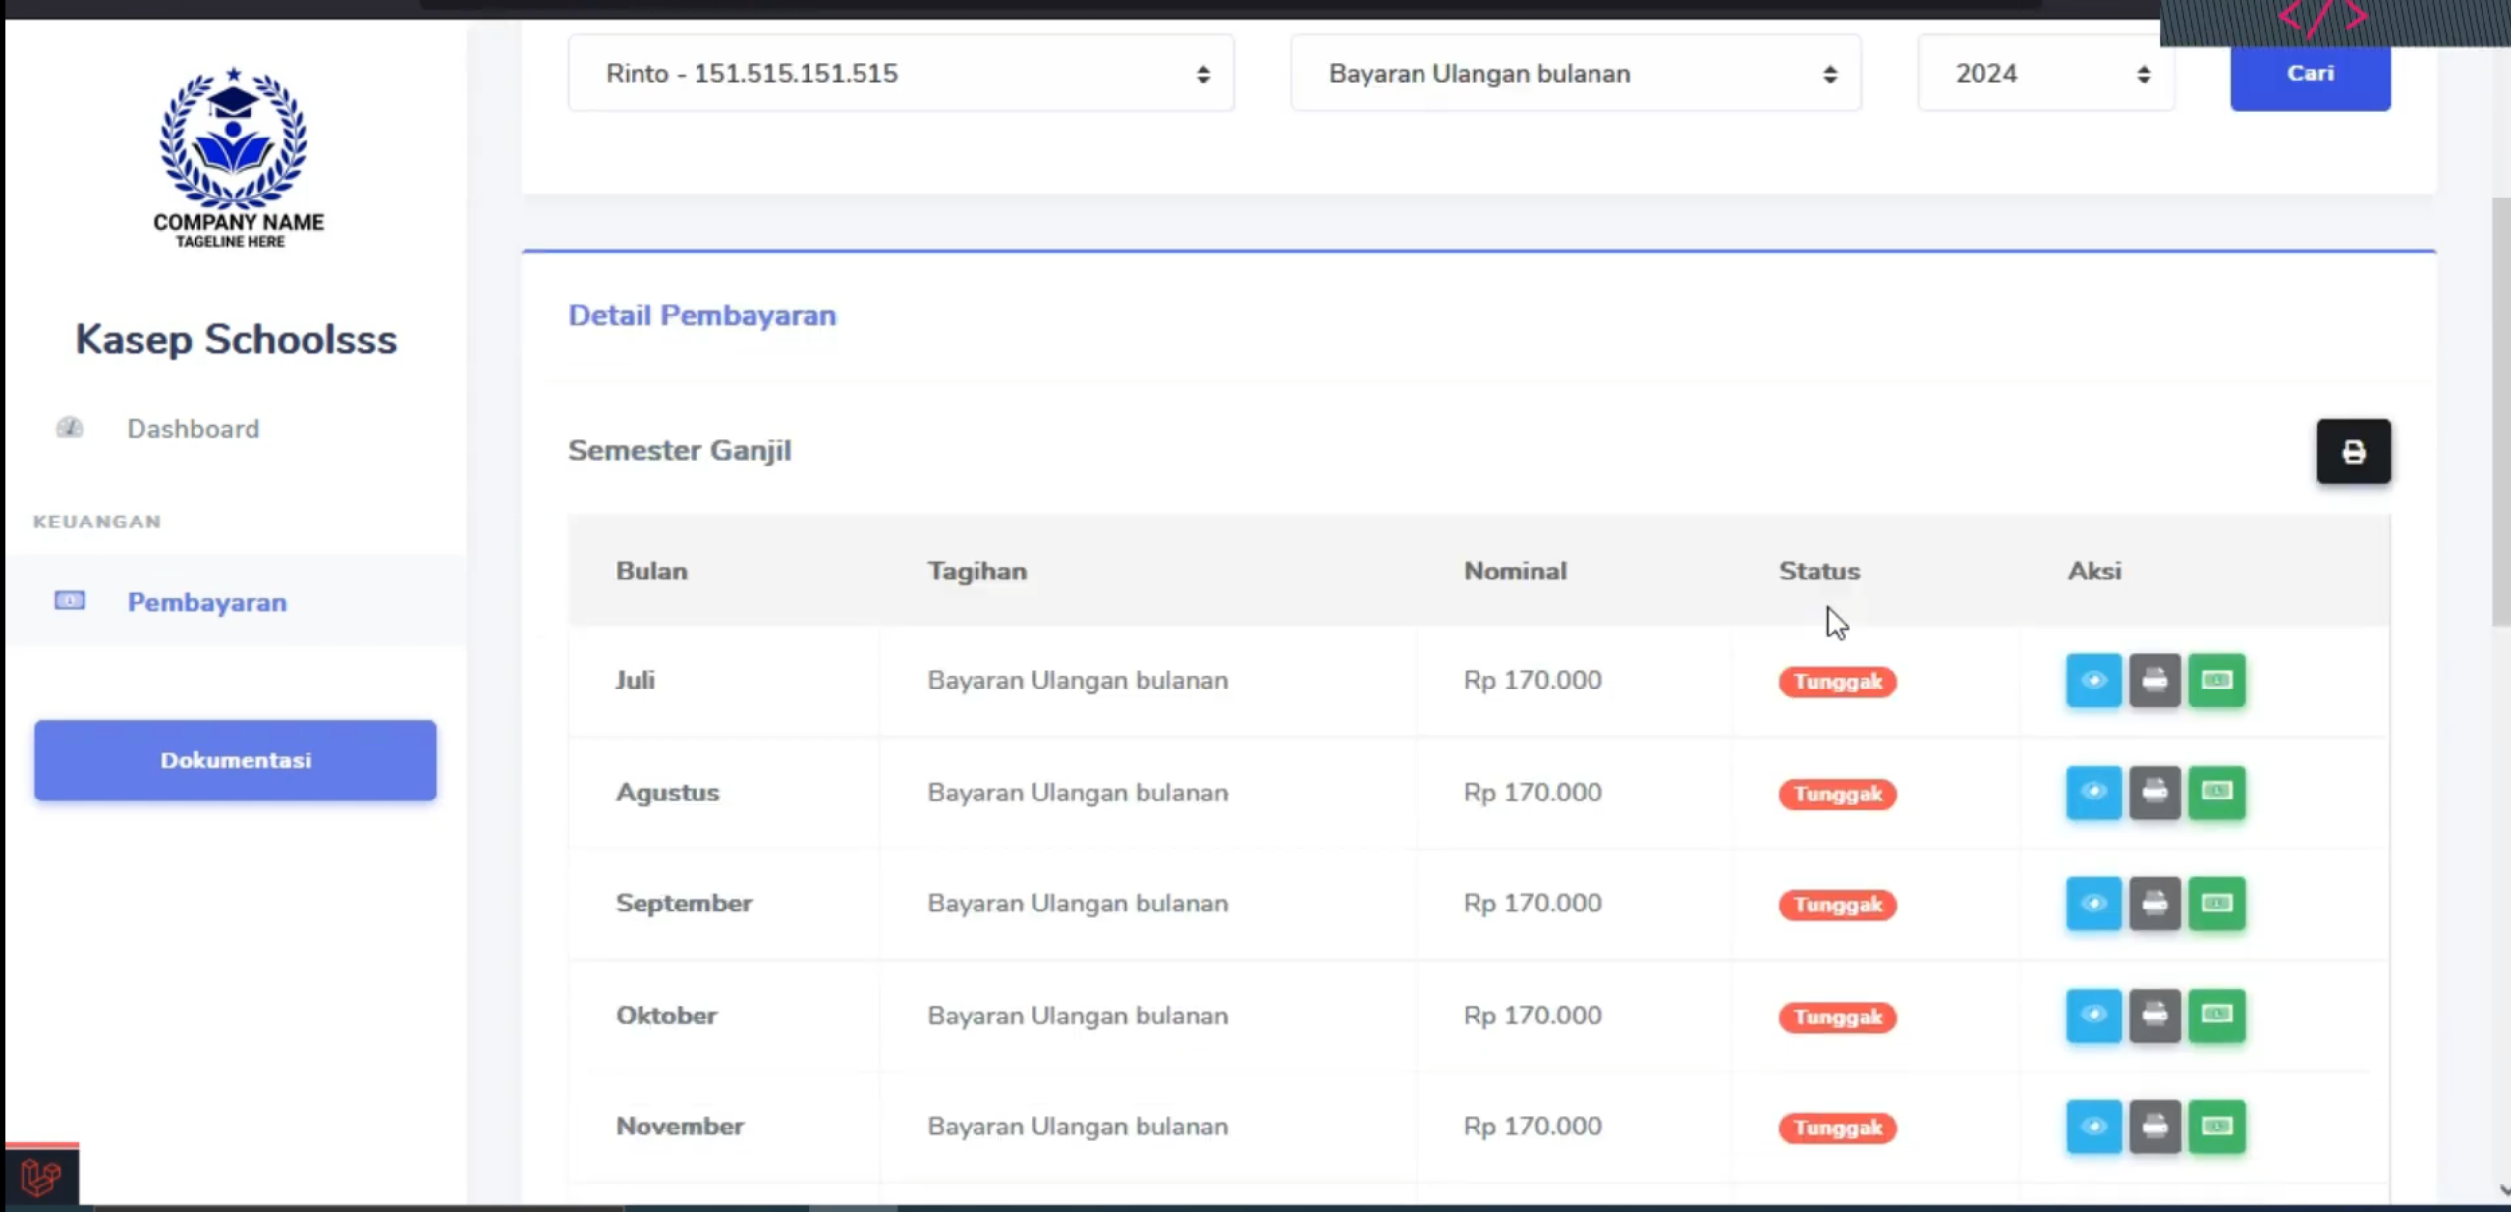Viewport: 2511px width, 1212px height.
Task: Open the Laravel debugbar icon
Action: click(x=40, y=1176)
